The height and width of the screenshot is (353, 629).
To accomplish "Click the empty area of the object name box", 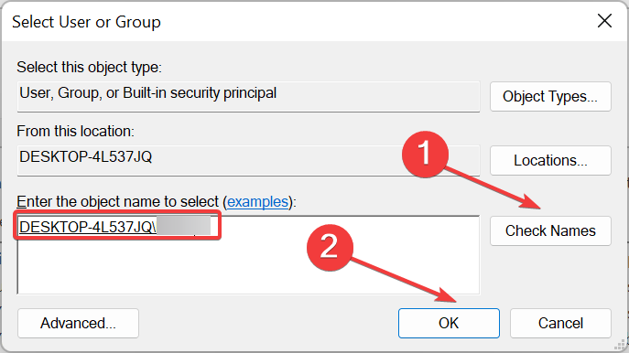I will (248, 266).
